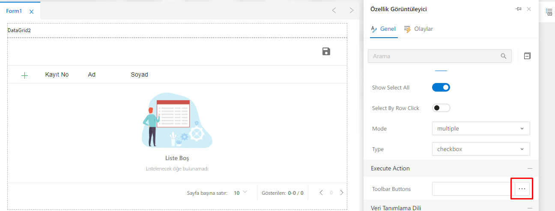Collapse the Execute Action section
Viewport: 555px width, 211px height.
click(530, 169)
